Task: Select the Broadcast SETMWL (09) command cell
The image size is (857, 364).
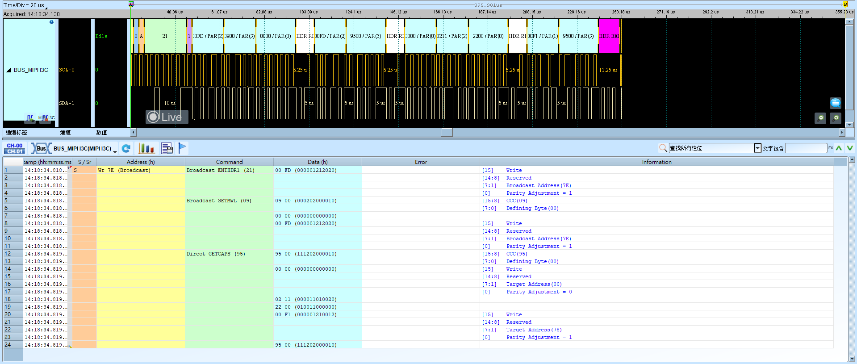Action: pyautogui.click(x=229, y=201)
